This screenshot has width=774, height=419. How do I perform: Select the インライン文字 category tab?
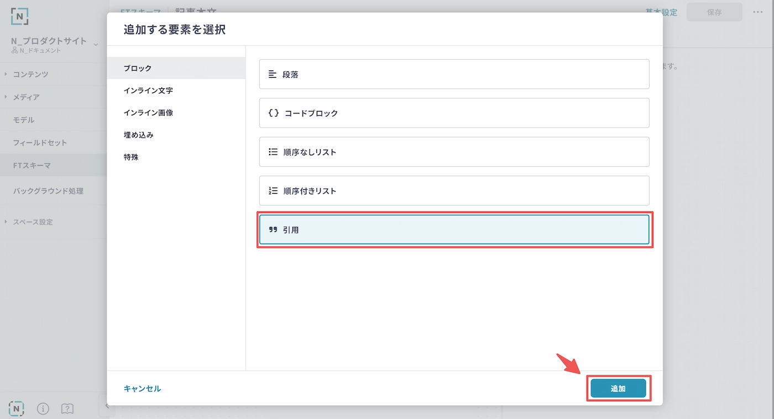148,91
